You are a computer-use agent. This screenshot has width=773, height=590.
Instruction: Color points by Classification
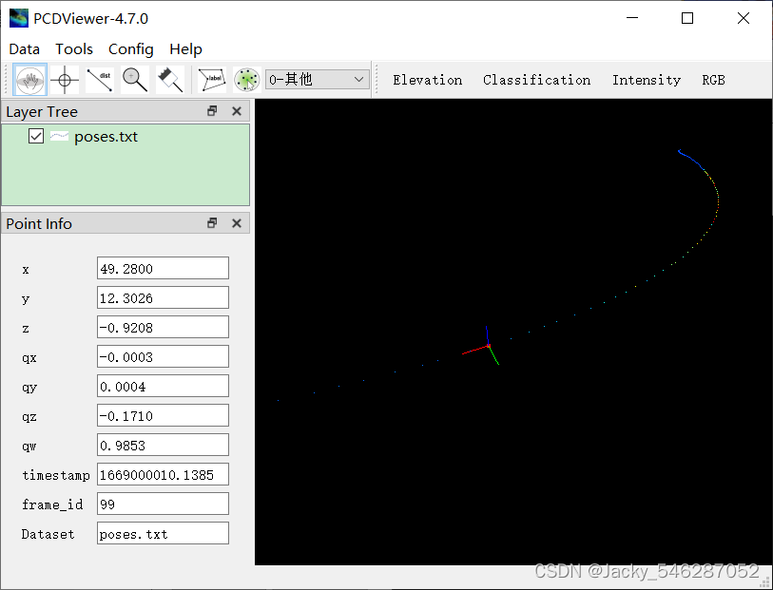coord(536,80)
